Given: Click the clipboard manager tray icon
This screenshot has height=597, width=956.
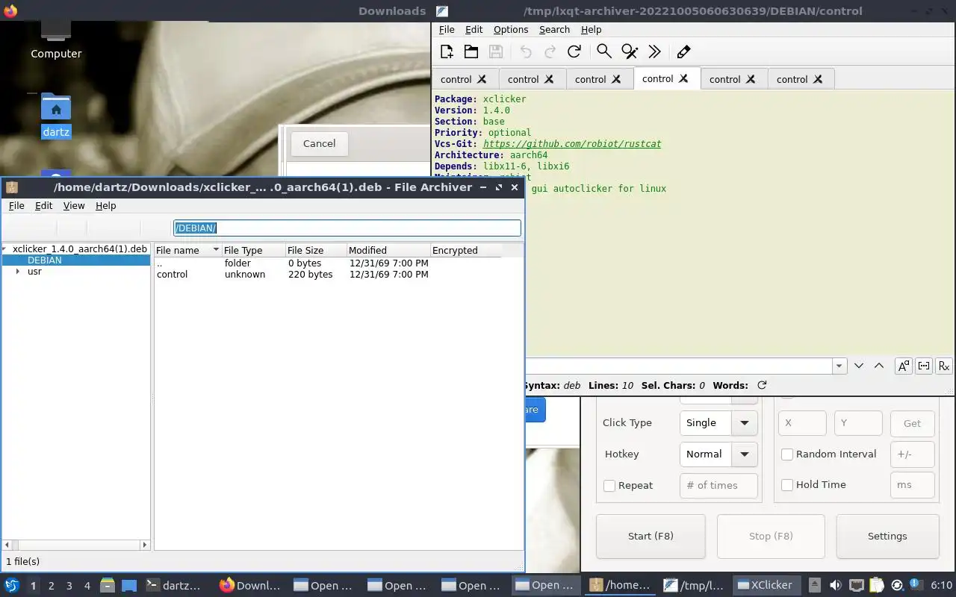Looking at the screenshot, I should tap(877, 585).
